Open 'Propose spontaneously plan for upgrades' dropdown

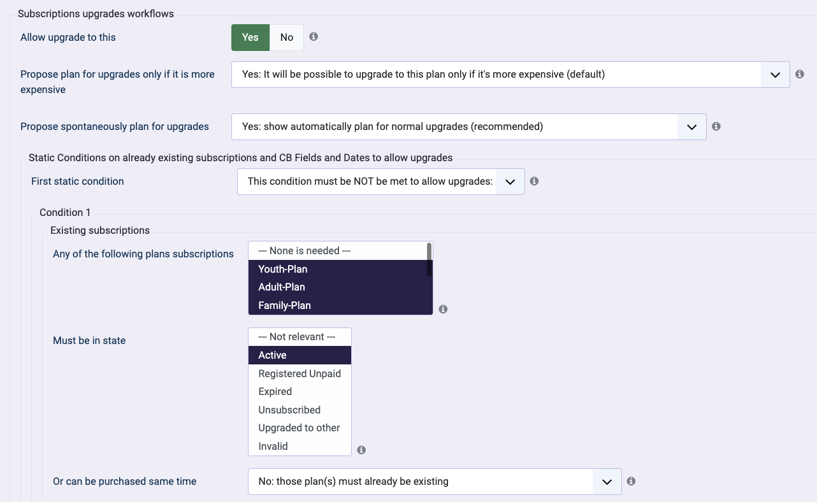coord(469,127)
